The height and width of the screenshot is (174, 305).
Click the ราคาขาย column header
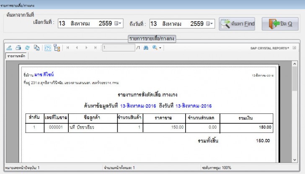tap(163, 118)
